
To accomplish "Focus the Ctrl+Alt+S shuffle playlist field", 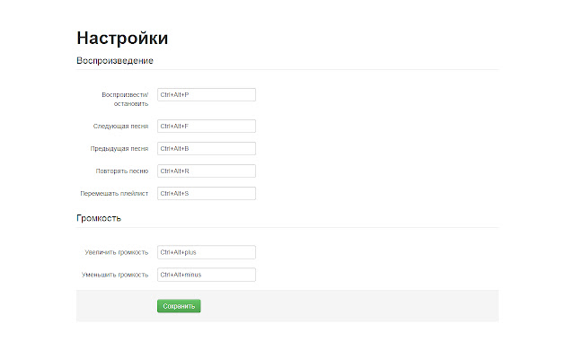I will [x=207, y=194].
